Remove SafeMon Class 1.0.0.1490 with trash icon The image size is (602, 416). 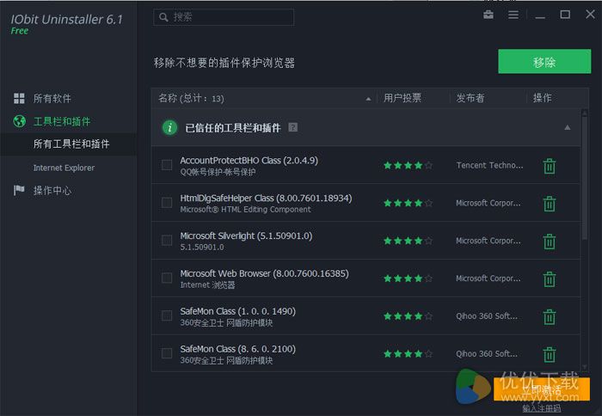pyautogui.click(x=550, y=316)
